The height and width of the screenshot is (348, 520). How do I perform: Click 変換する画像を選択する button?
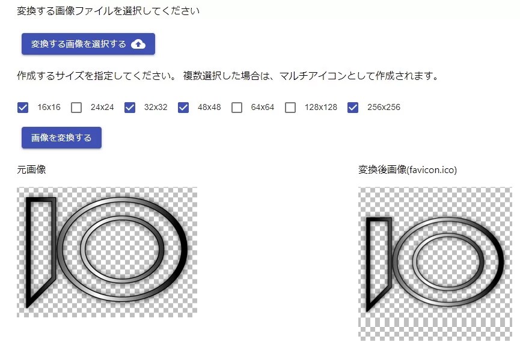point(88,44)
